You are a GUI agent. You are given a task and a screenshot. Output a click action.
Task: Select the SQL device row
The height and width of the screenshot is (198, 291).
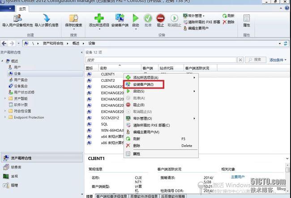click(x=104, y=124)
